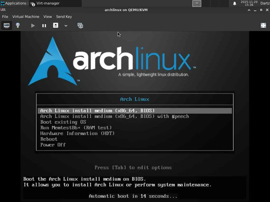Open the Virtual Machine menu

(26, 17)
